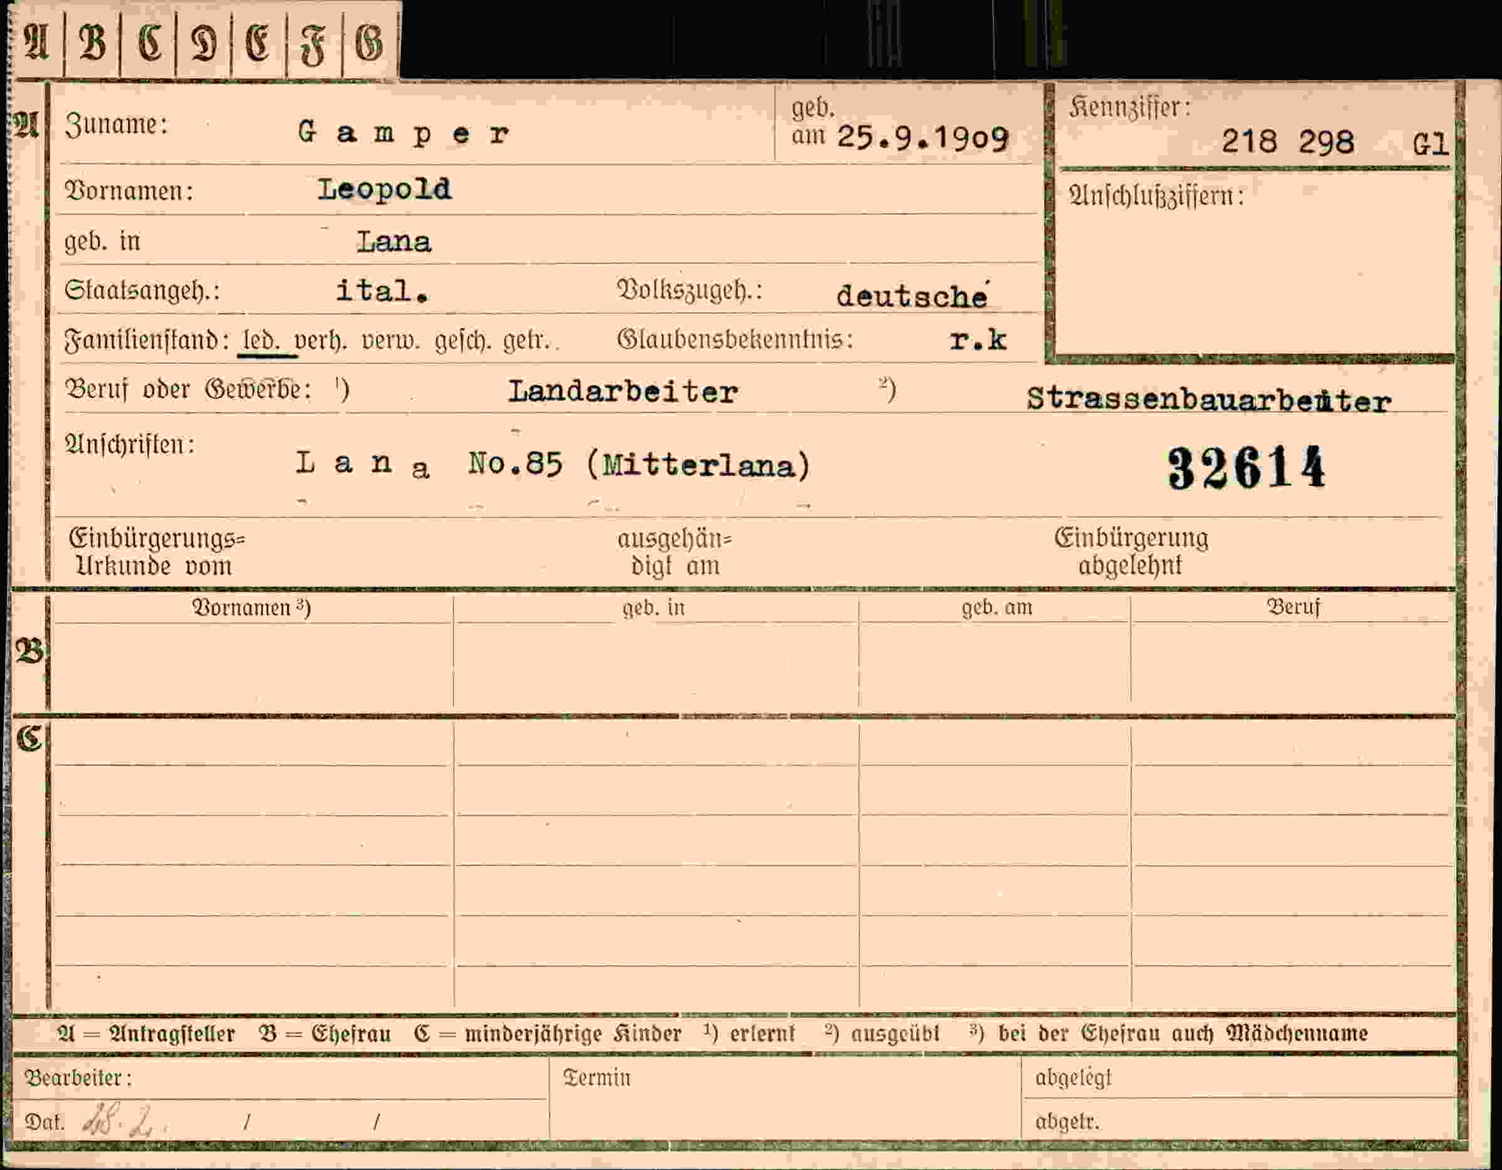Click the 'Vornamen:' label under Zuname

pyautogui.click(x=128, y=190)
